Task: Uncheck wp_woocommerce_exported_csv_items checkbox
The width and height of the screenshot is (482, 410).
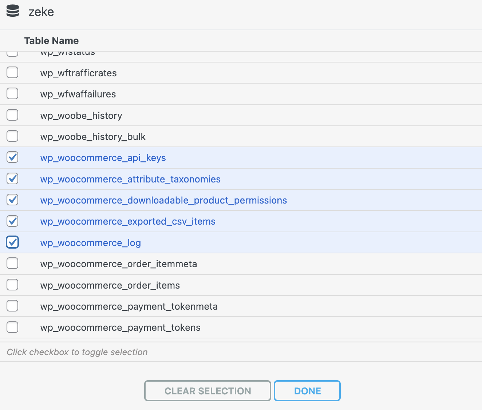Action: click(x=12, y=221)
